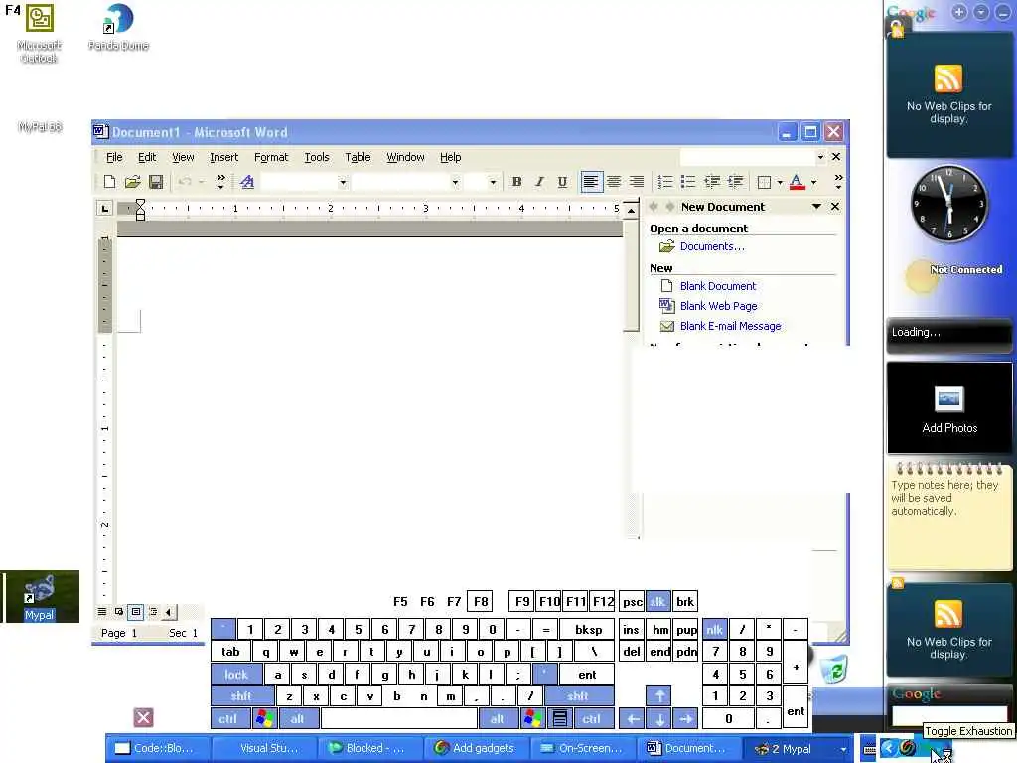The width and height of the screenshot is (1017, 763).
Task: Open the Undo history dropdown arrow
Action: click(x=201, y=182)
